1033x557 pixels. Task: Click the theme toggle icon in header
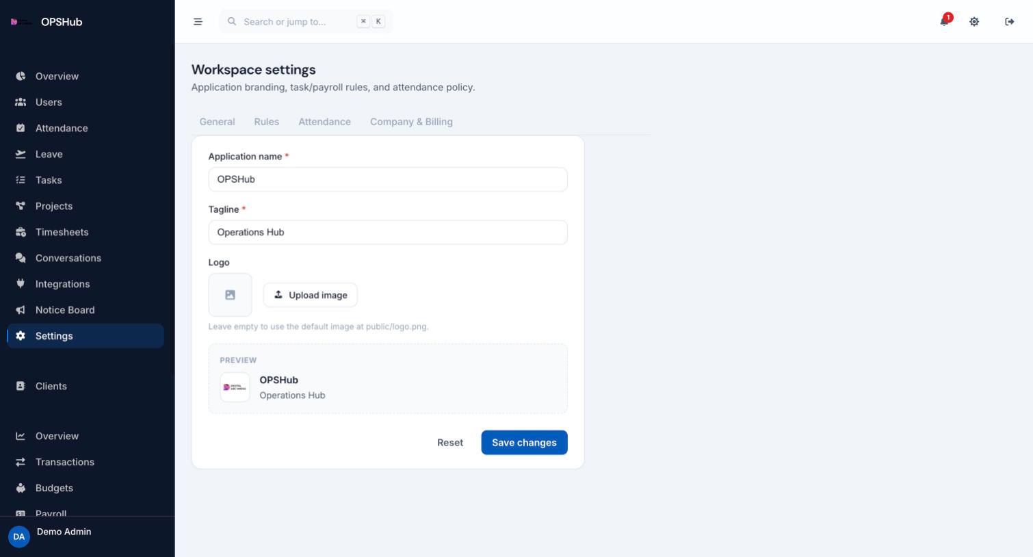[974, 22]
